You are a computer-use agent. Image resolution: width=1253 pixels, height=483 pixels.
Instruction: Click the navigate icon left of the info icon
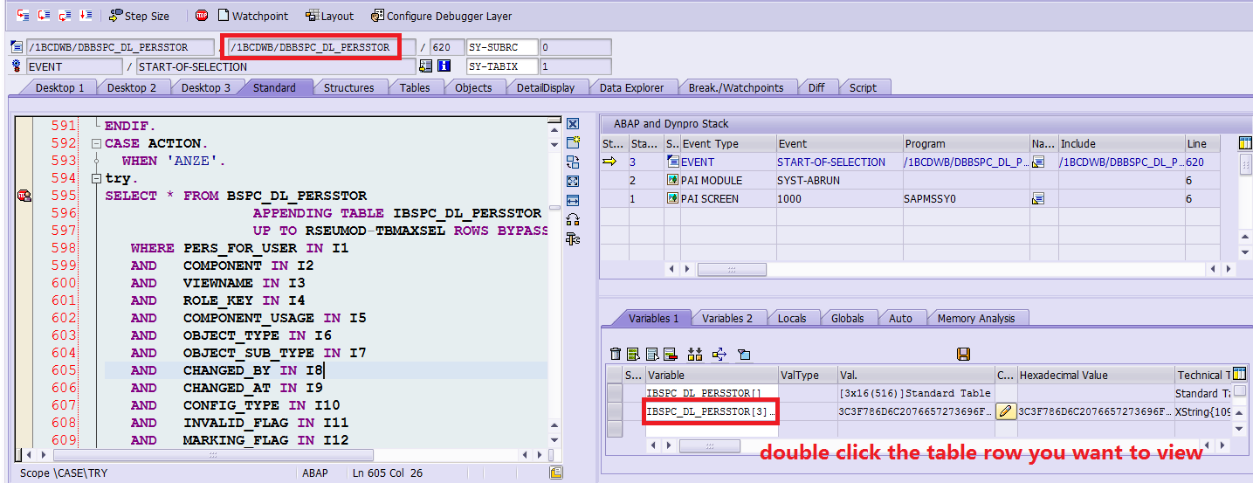[426, 66]
